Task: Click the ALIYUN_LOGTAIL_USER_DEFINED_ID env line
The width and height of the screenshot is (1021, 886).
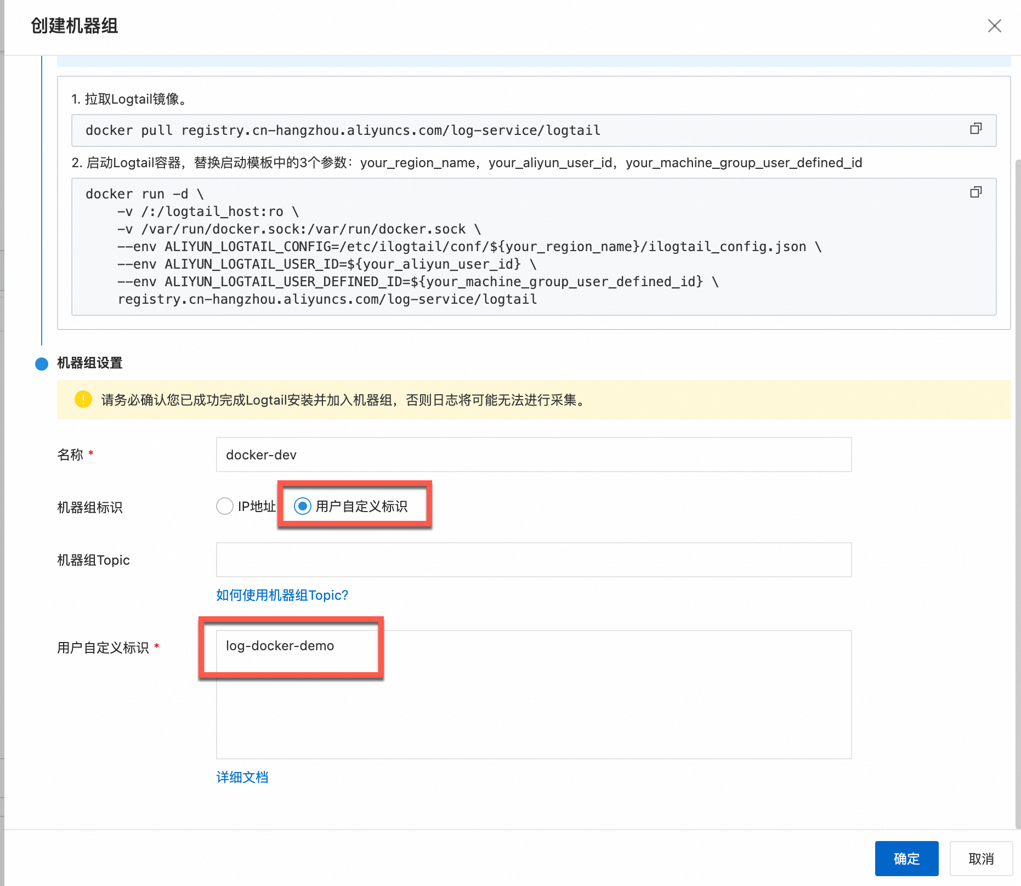Action: 418,282
